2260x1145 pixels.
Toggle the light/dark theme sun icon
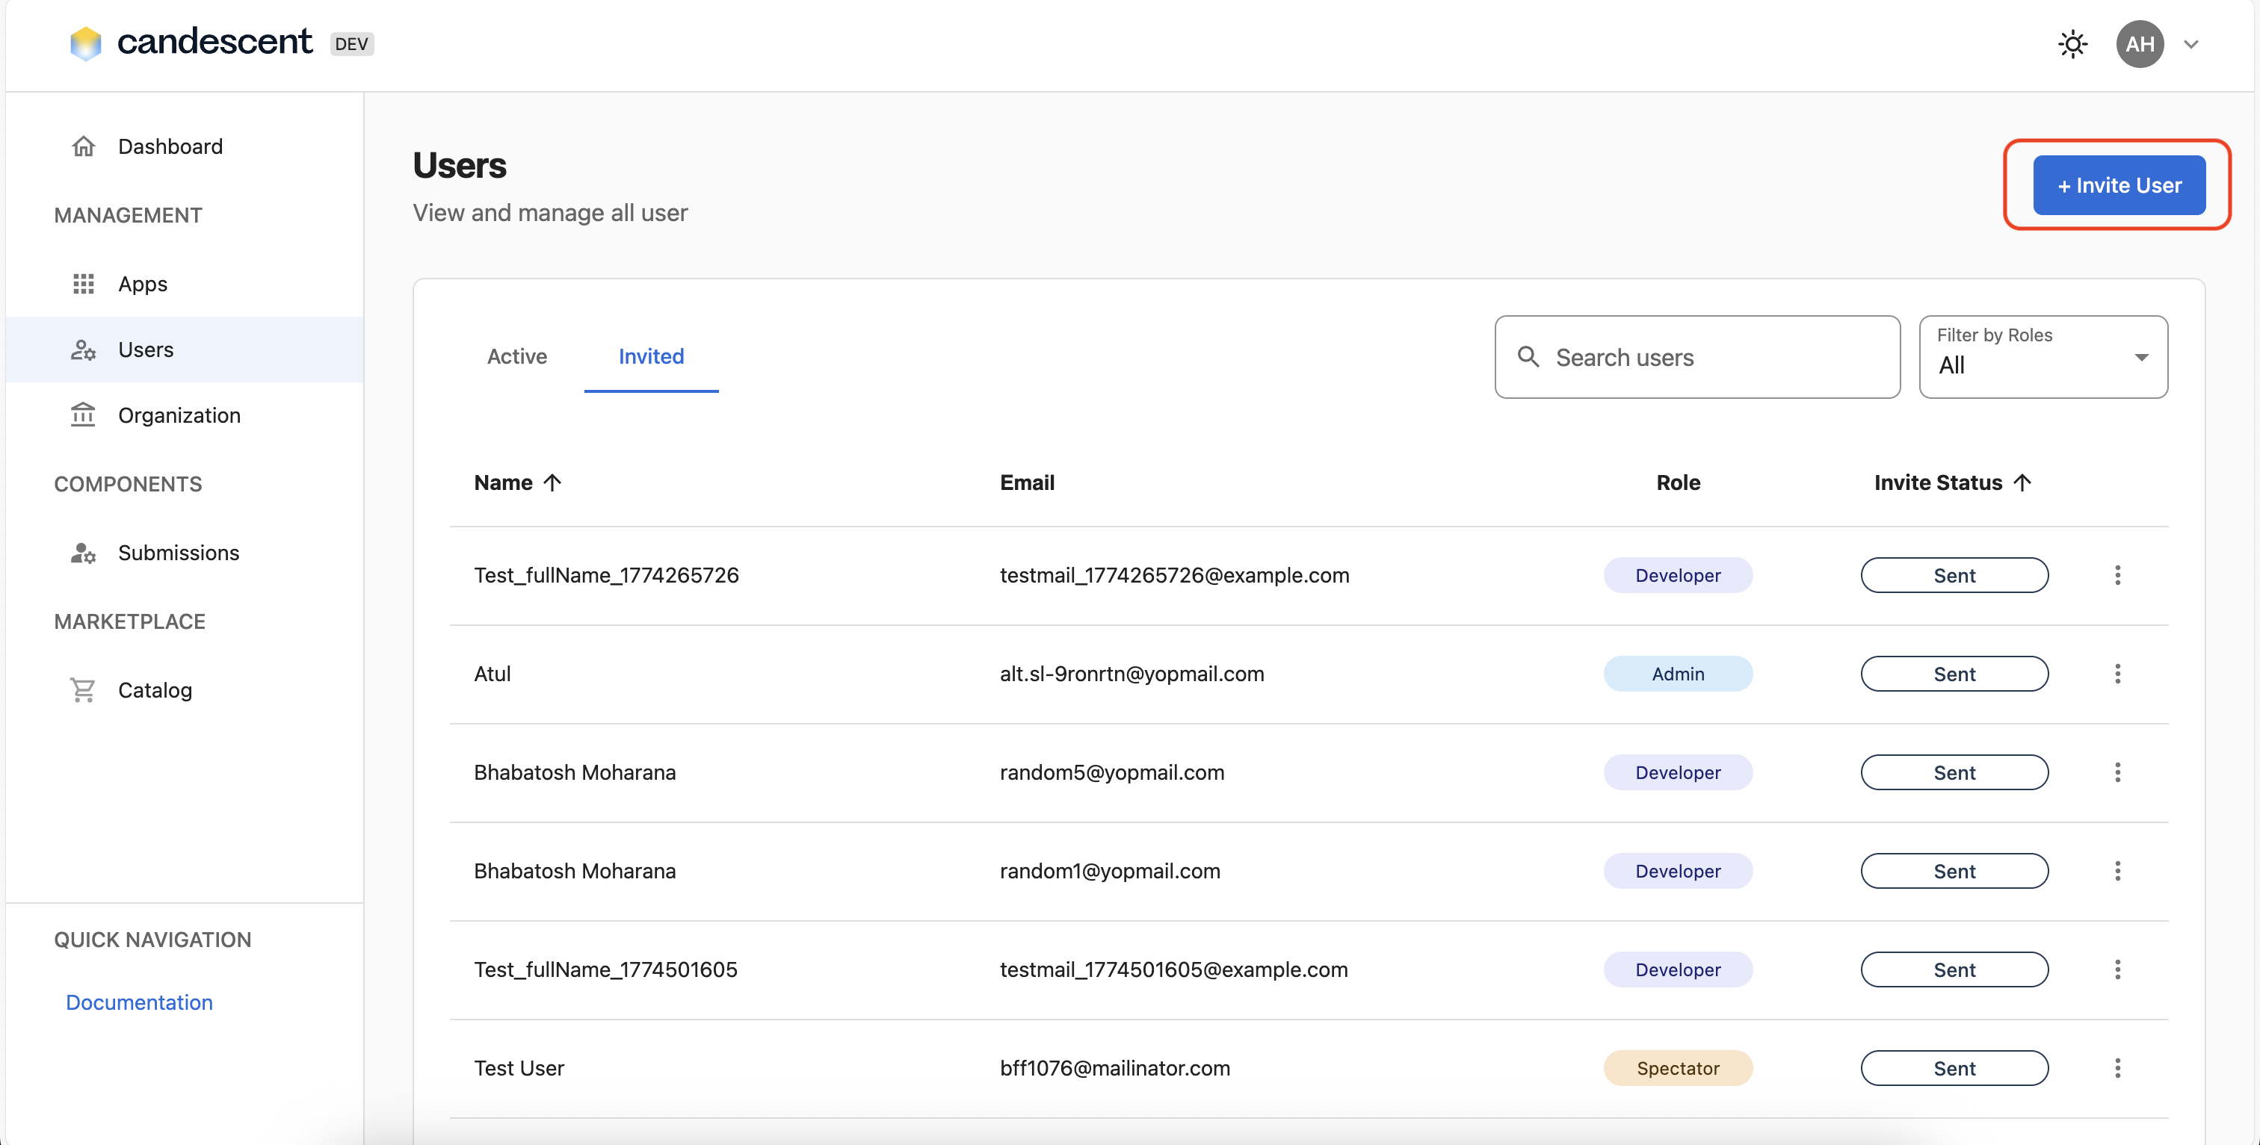click(2072, 44)
